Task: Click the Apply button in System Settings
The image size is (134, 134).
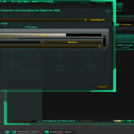Action: pos(103,87)
